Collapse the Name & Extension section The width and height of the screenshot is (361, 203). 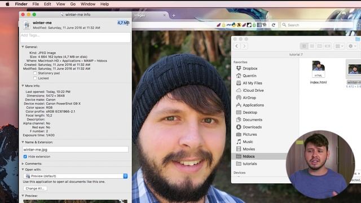pos(23,142)
